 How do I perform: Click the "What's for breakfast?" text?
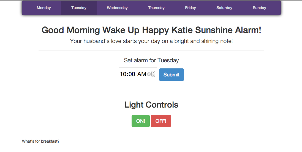pyautogui.click(x=41, y=141)
